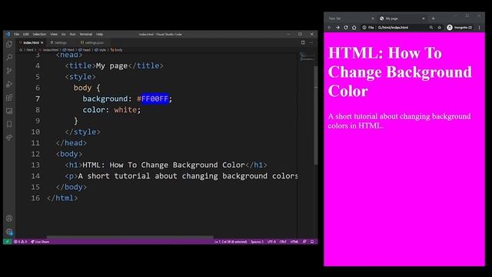Open the Extensions view
The width and height of the screenshot is (492, 277).
(x=9, y=98)
